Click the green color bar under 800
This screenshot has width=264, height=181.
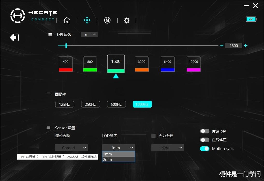[x=90, y=70]
